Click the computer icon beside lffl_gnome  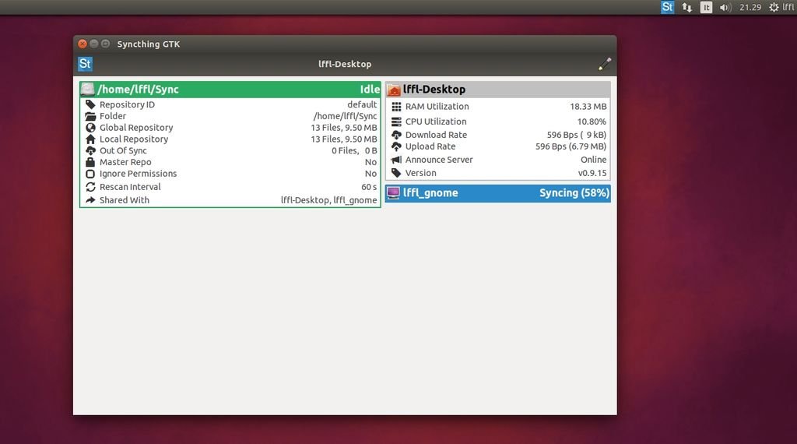(x=393, y=192)
